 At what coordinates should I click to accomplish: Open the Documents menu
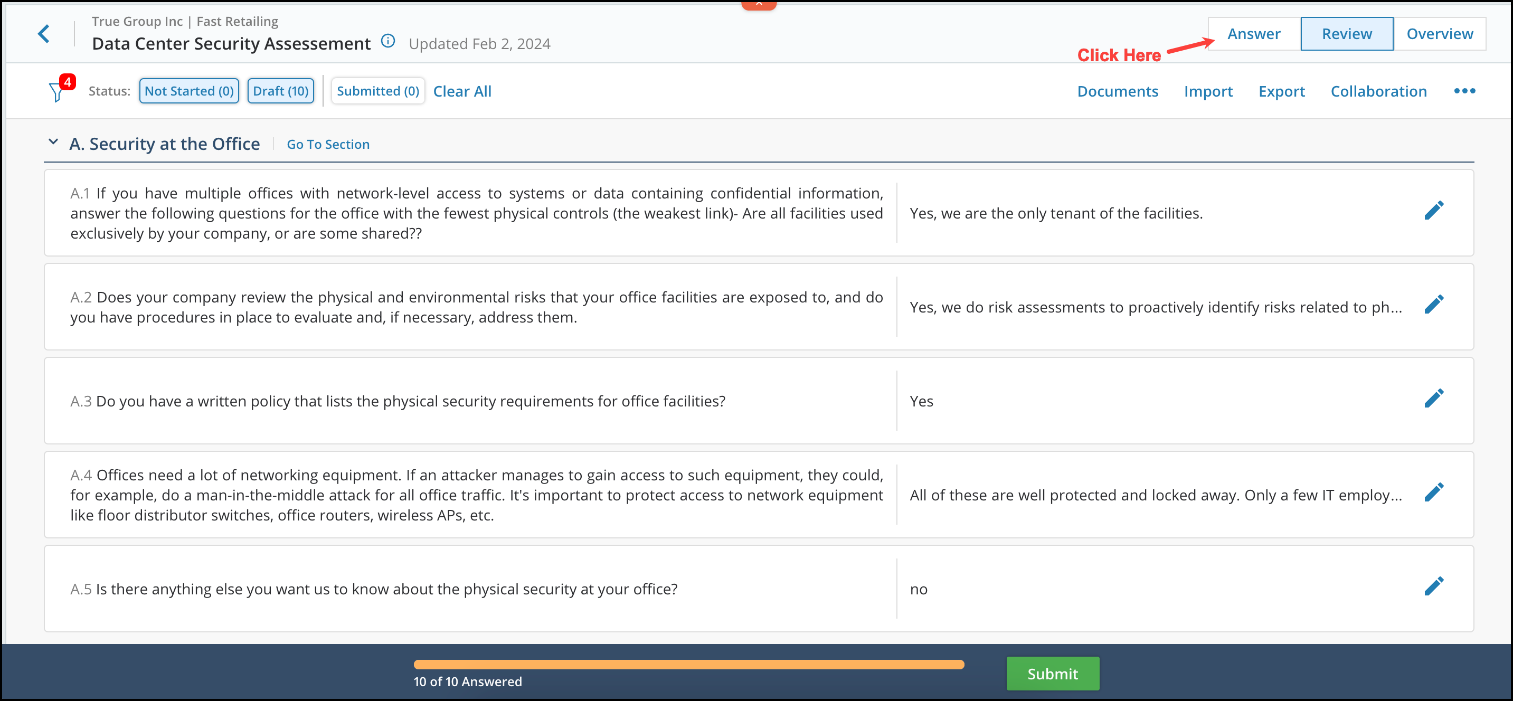pos(1117,91)
